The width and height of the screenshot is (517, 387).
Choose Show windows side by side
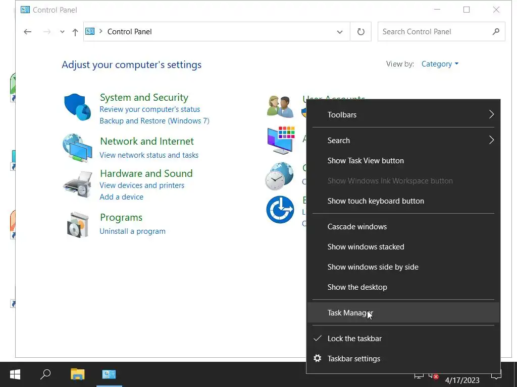tap(403, 267)
